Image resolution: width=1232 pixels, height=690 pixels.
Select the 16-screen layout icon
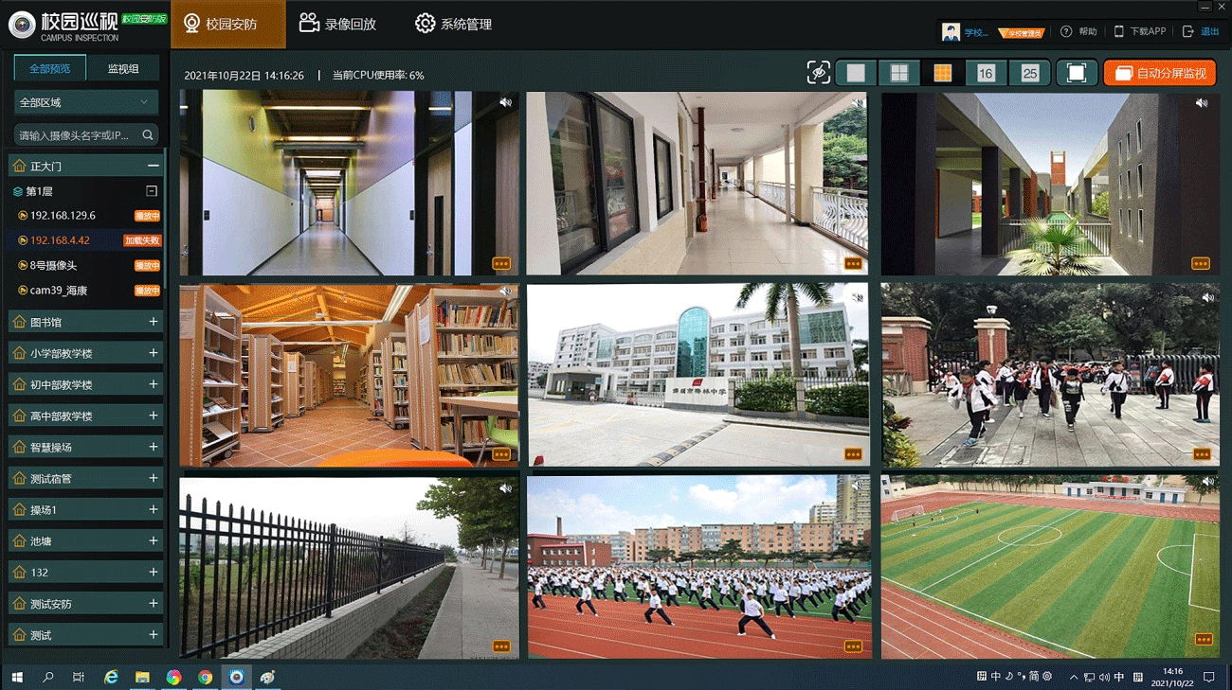[986, 73]
